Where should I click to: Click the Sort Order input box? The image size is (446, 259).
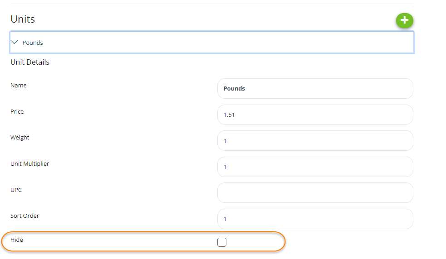point(315,219)
